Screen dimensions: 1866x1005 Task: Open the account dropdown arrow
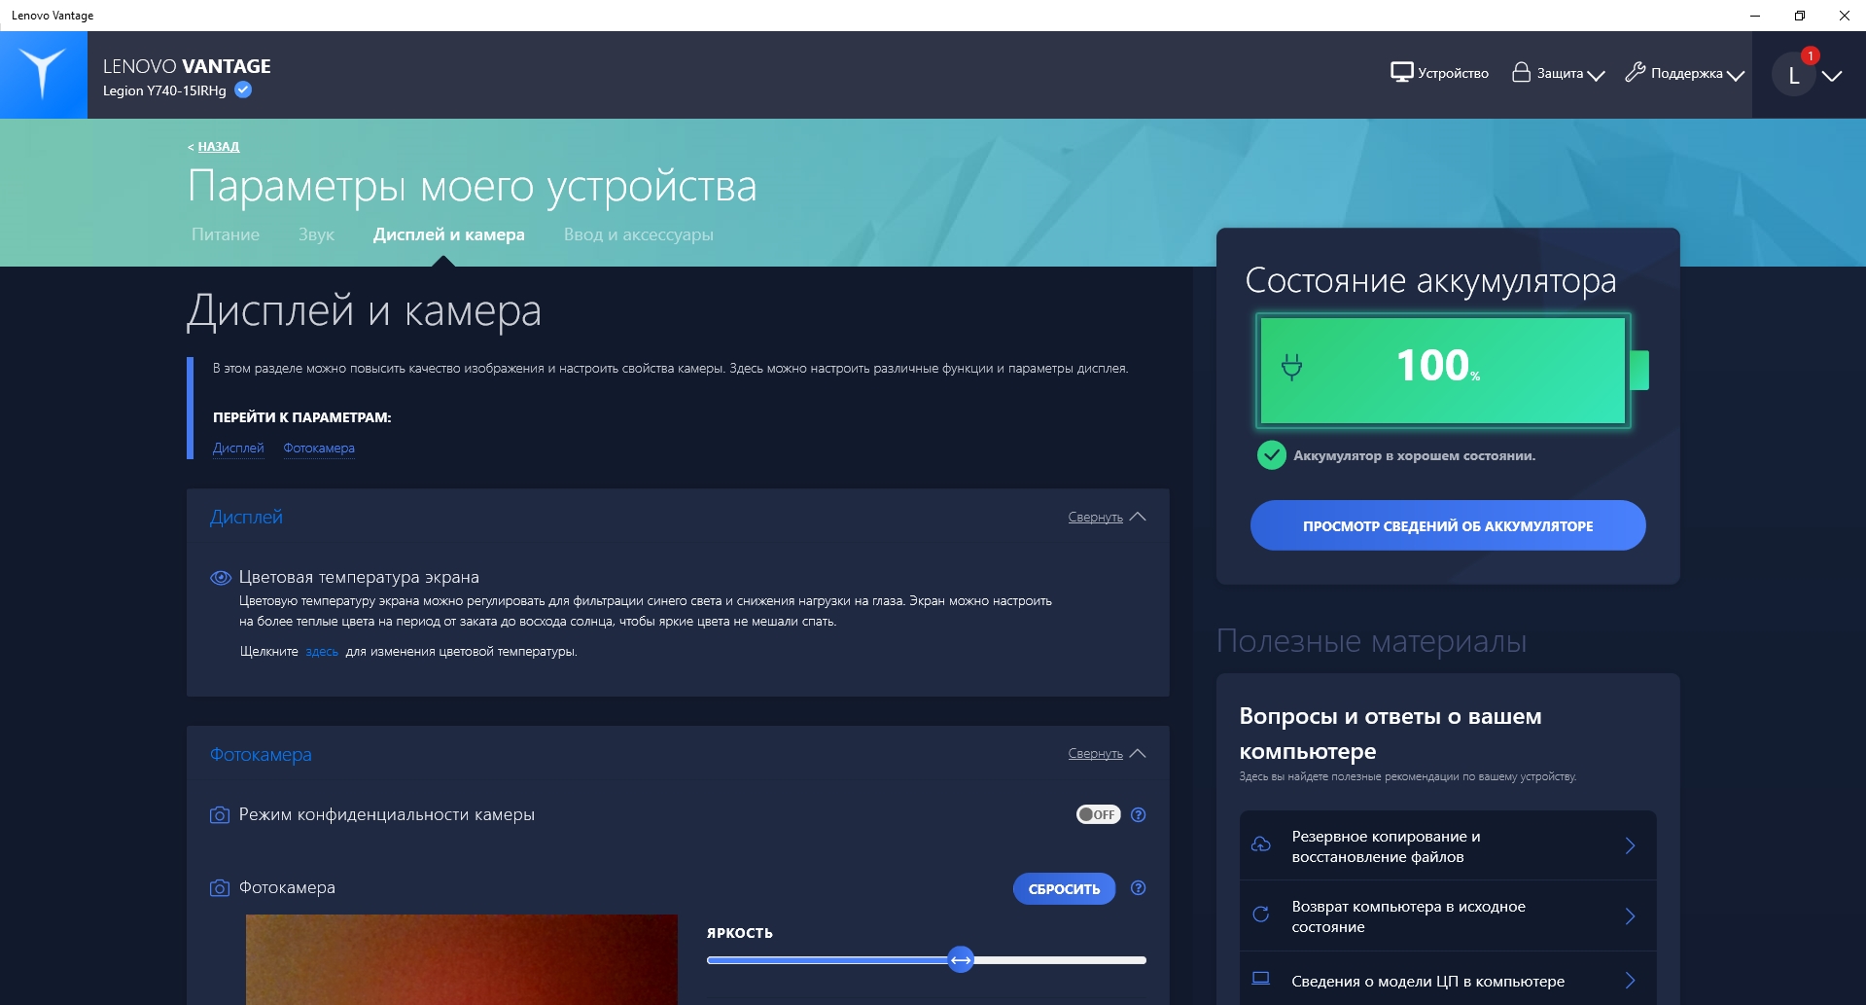1832,76
